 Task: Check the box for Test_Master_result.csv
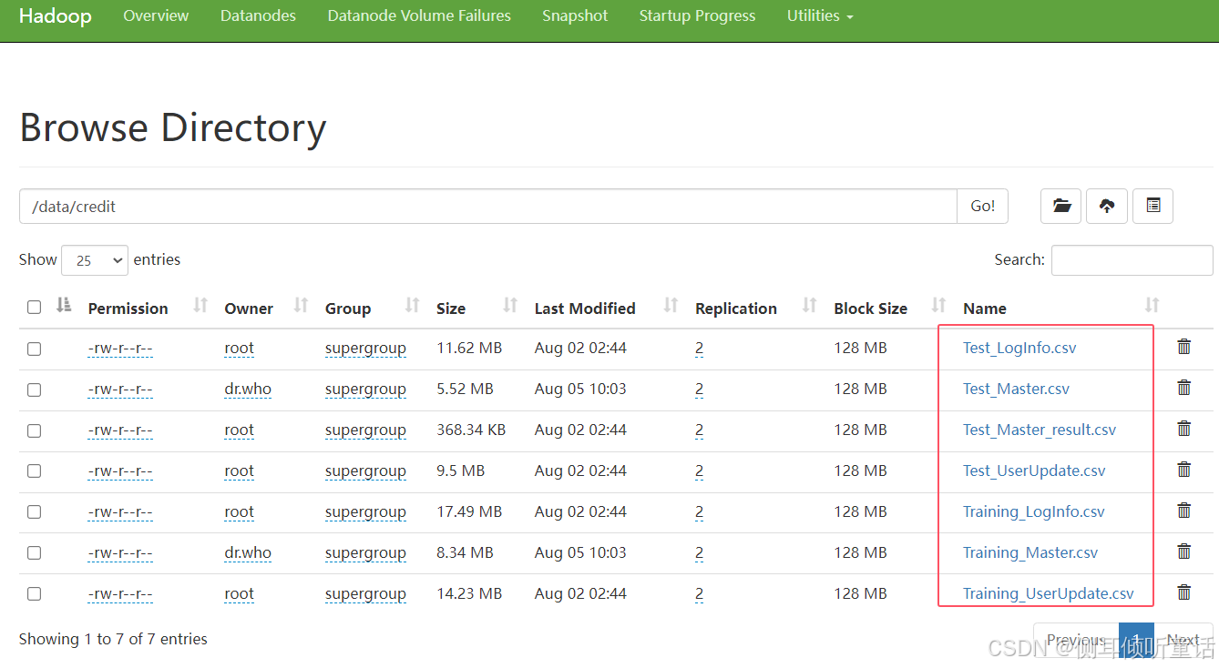[x=34, y=430]
